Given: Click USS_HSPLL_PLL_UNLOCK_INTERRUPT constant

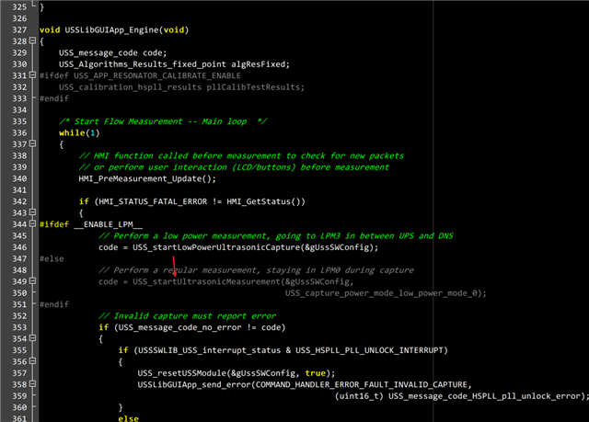Looking at the screenshot, I should (369, 350).
